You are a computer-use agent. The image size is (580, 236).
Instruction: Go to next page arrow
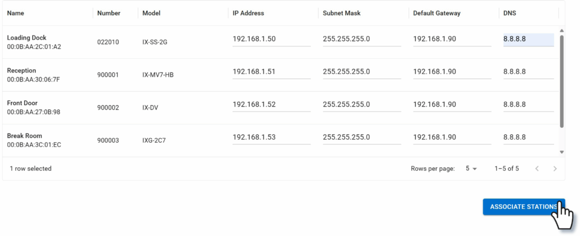(x=555, y=169)
